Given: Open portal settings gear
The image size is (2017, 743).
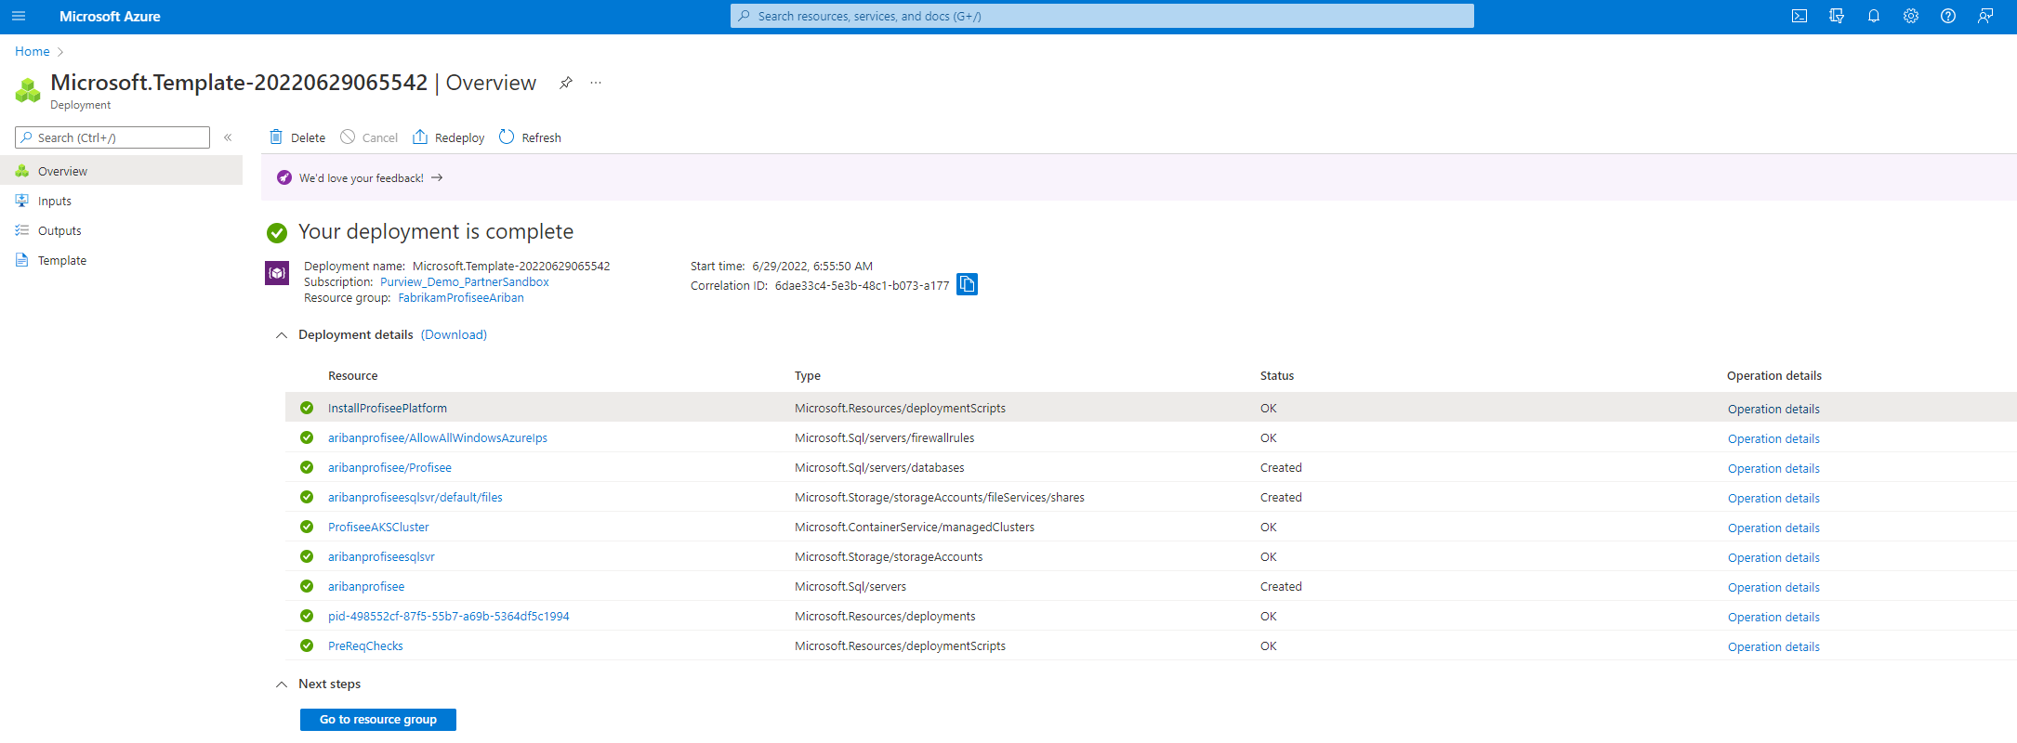Looking at the screenshot, I should tap(1911, 16).
